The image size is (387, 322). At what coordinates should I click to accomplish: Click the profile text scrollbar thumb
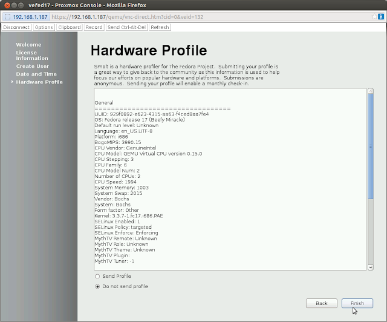point(371,146)
